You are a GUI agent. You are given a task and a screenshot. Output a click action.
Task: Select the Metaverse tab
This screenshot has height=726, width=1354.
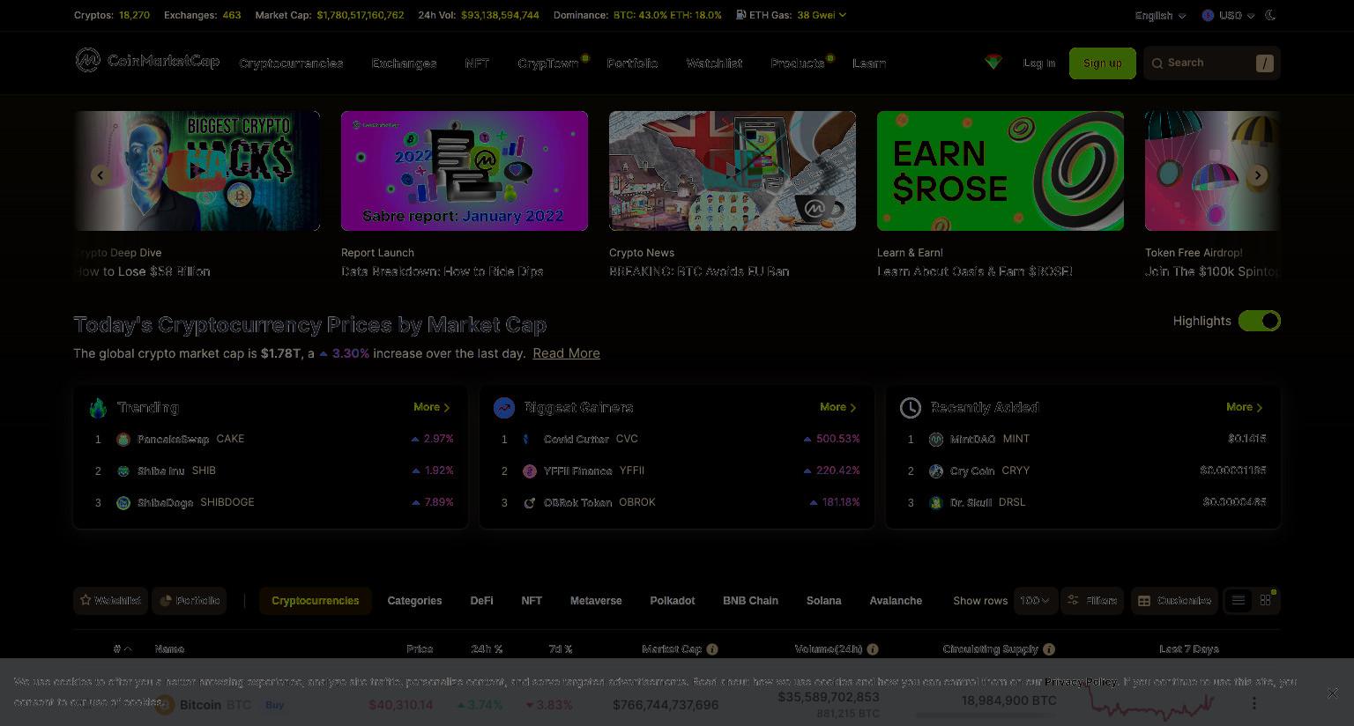(x=596, y=601)
